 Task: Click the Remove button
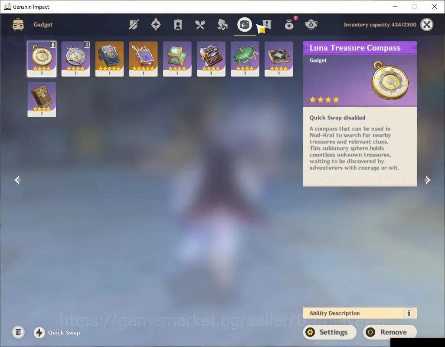(389, 332)
